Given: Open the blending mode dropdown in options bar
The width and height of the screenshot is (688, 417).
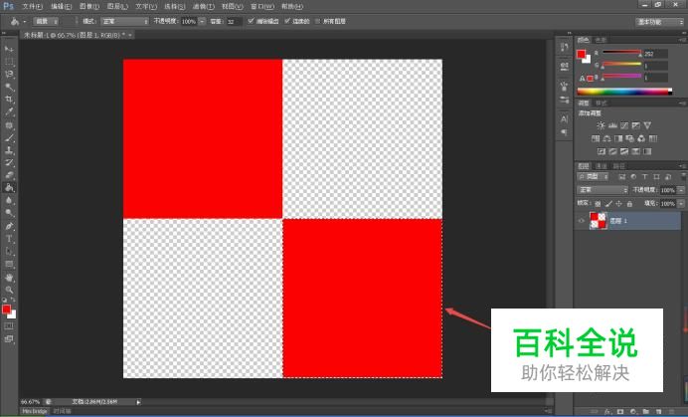Looking at the screenshot, I should click(x=125, y=21).
